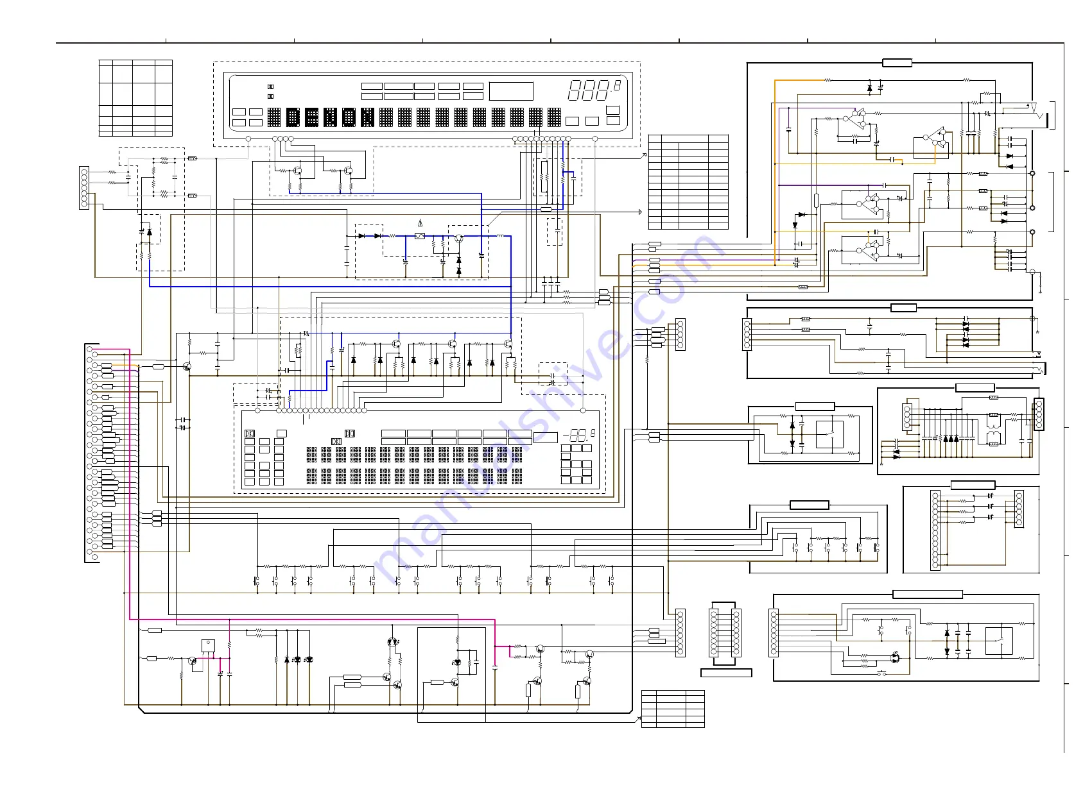Click the long multi-pin connector on the left edge

click(92, 453)
